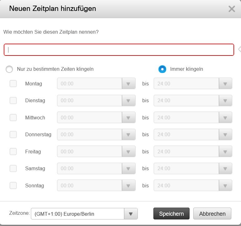Close the Neuen Zeitplan hinzufügen dialog
Image resolution: width=241 pixels, height=226 pixels.
232,9
